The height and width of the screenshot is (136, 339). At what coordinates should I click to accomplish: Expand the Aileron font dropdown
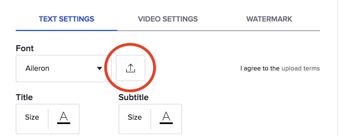click(x=64, y=69)
